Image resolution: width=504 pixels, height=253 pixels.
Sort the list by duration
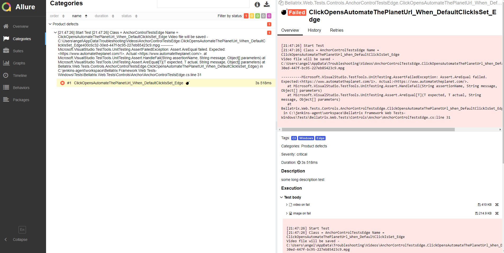(105, 16)
